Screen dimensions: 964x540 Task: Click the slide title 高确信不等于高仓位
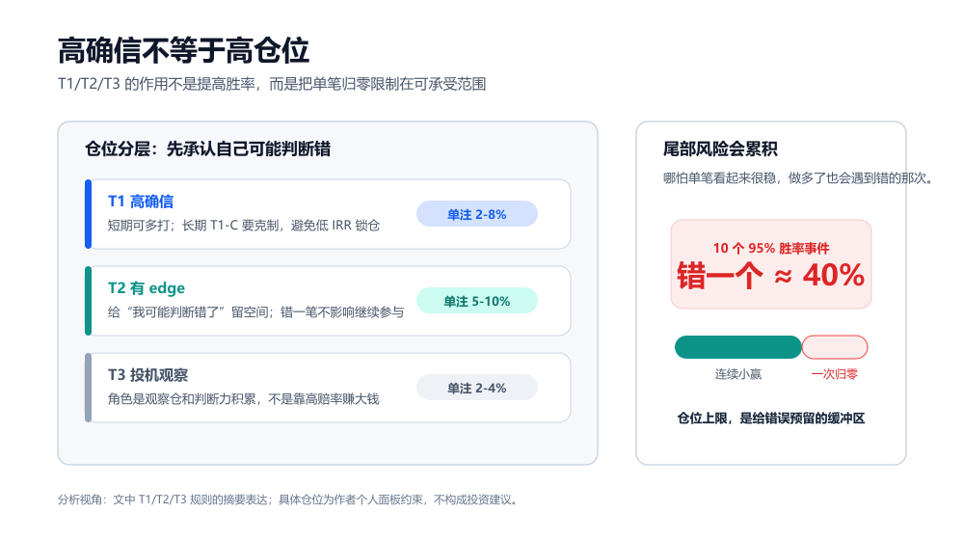point(183,50)
